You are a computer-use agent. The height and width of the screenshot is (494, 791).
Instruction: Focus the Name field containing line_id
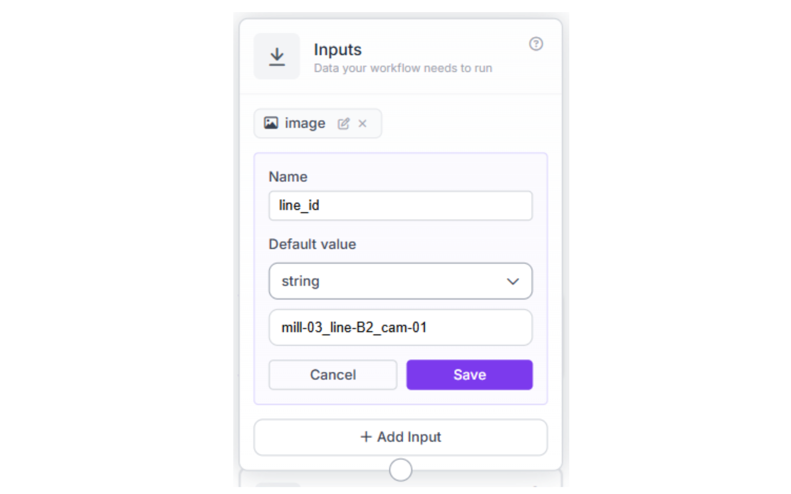400,205
